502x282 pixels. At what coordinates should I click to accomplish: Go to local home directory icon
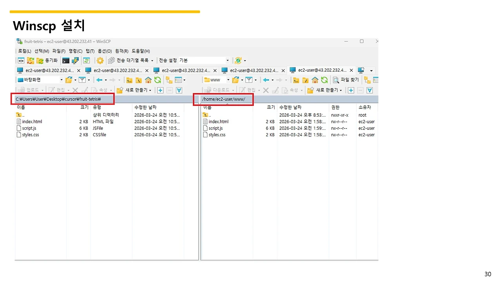[148, 80]
